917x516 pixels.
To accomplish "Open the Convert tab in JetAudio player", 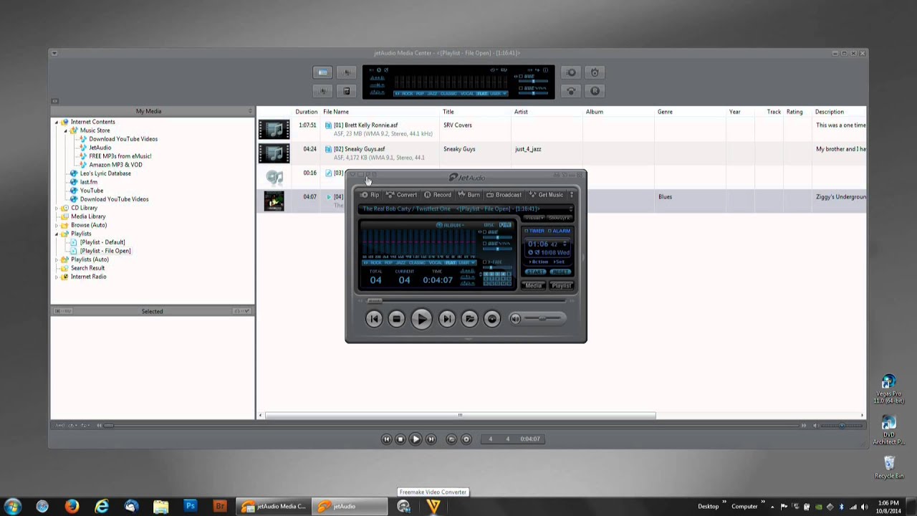I will coord(402,195).
